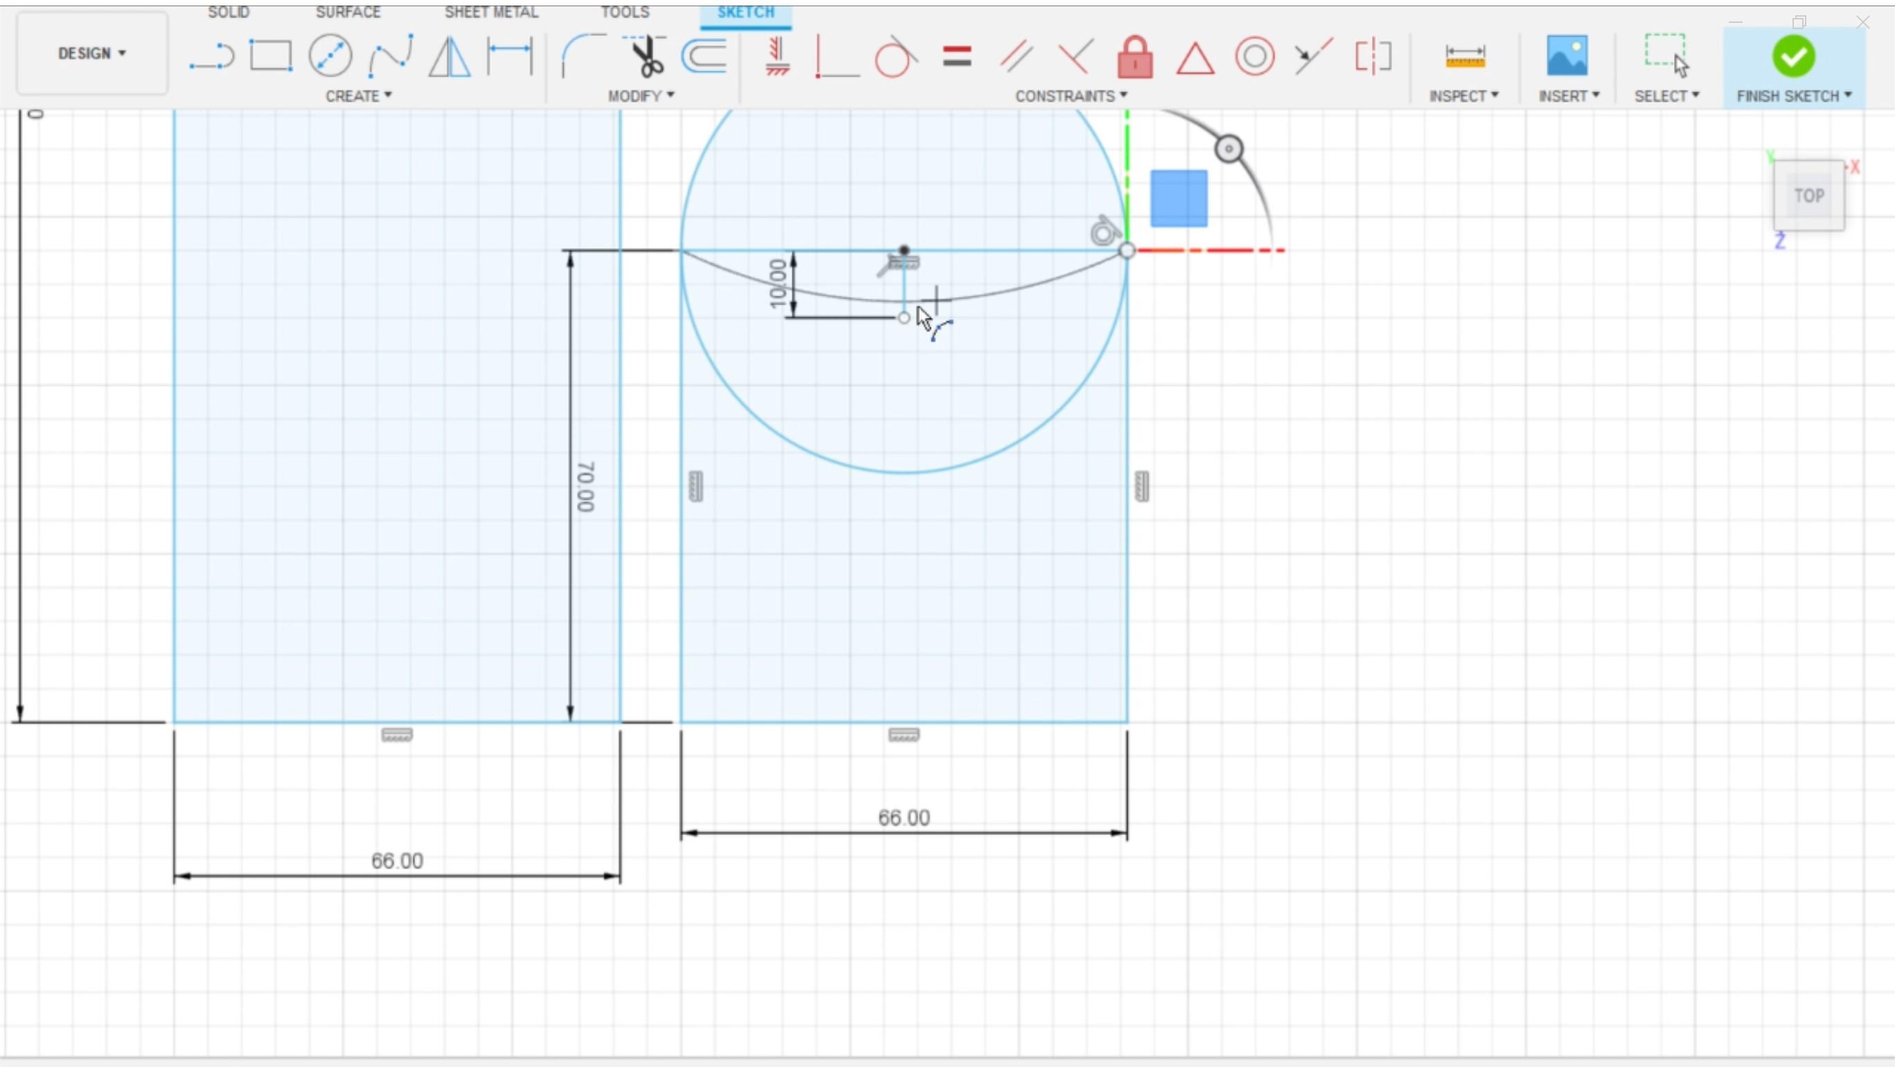The width and height of the screenshot is (1895, 1067).
Task: Switch to the SURFACE tab
Action: click(x=348, y=12)
